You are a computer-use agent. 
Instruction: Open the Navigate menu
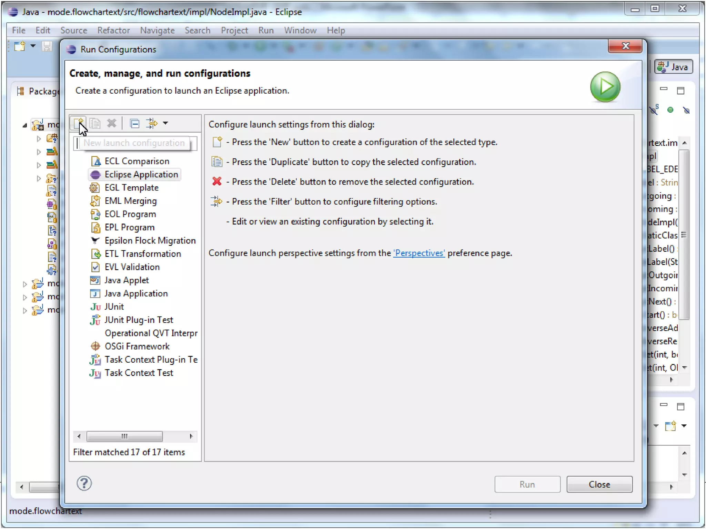(x=157, y=30)
